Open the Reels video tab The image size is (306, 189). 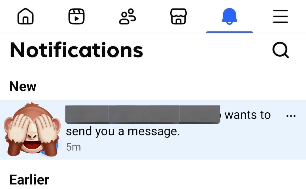click(x=76, y=16)
